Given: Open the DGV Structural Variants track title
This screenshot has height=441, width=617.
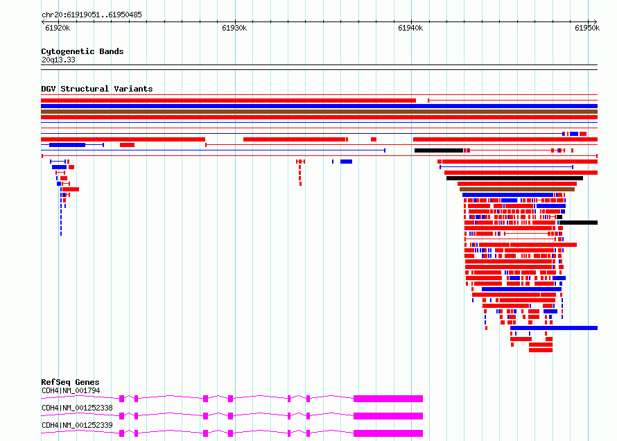Looking at the screenshot, I should coord(97,89).
